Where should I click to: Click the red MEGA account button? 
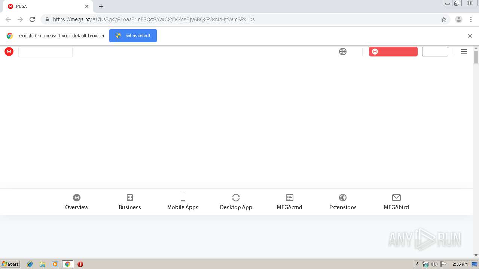393,52
